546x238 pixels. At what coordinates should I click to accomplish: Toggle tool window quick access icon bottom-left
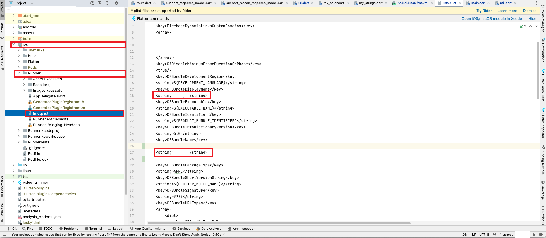[4, 235]
